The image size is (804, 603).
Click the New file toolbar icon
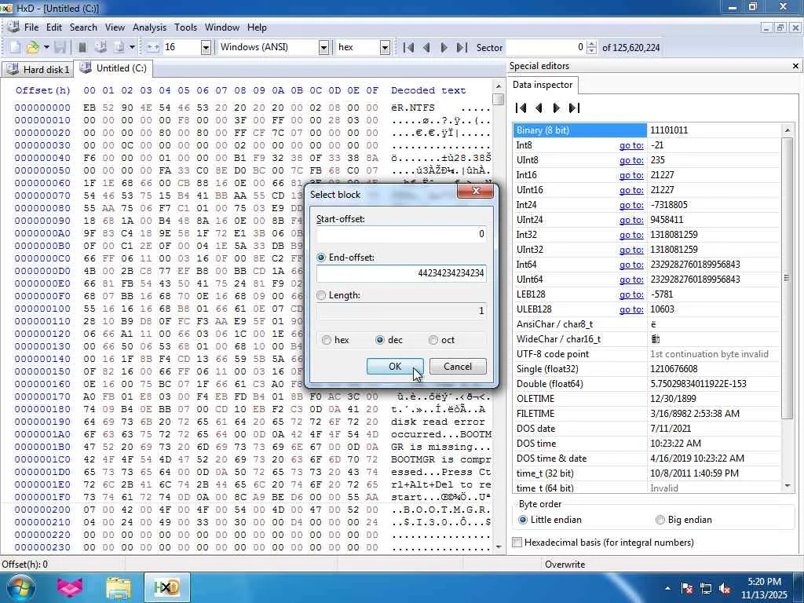[x=15, y=47]
